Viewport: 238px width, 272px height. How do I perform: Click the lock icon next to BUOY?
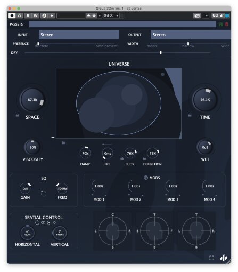(x=122, y=158)
